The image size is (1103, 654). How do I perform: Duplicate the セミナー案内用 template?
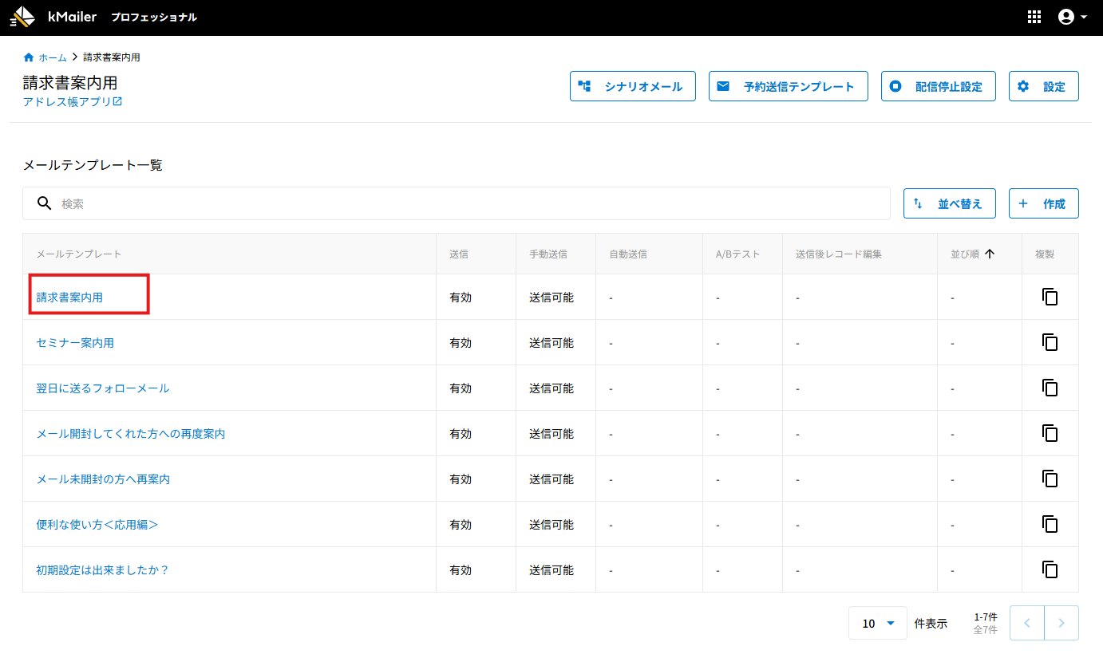(1050, 342)
